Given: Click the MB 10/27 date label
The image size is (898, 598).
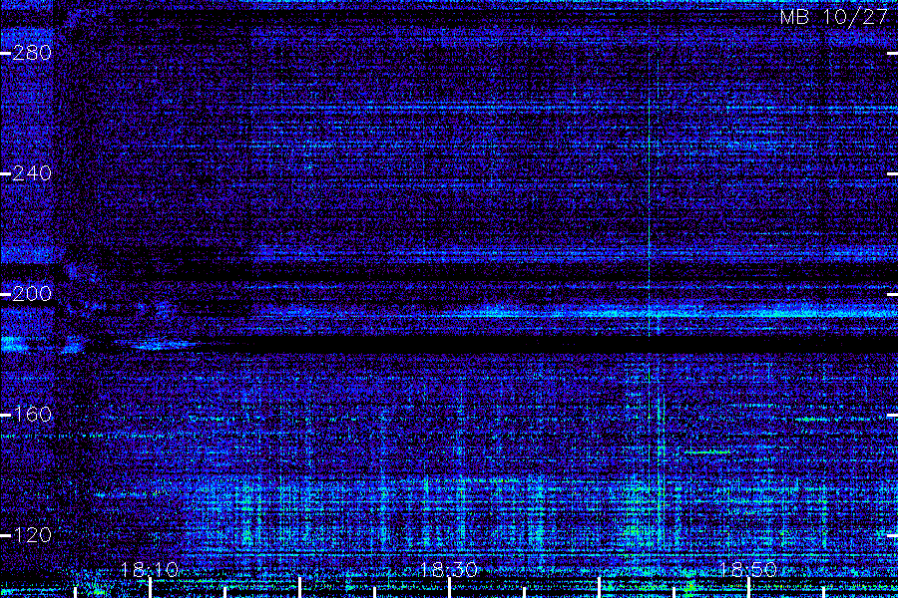Looking at the screenshot, I should pos(833,17).
